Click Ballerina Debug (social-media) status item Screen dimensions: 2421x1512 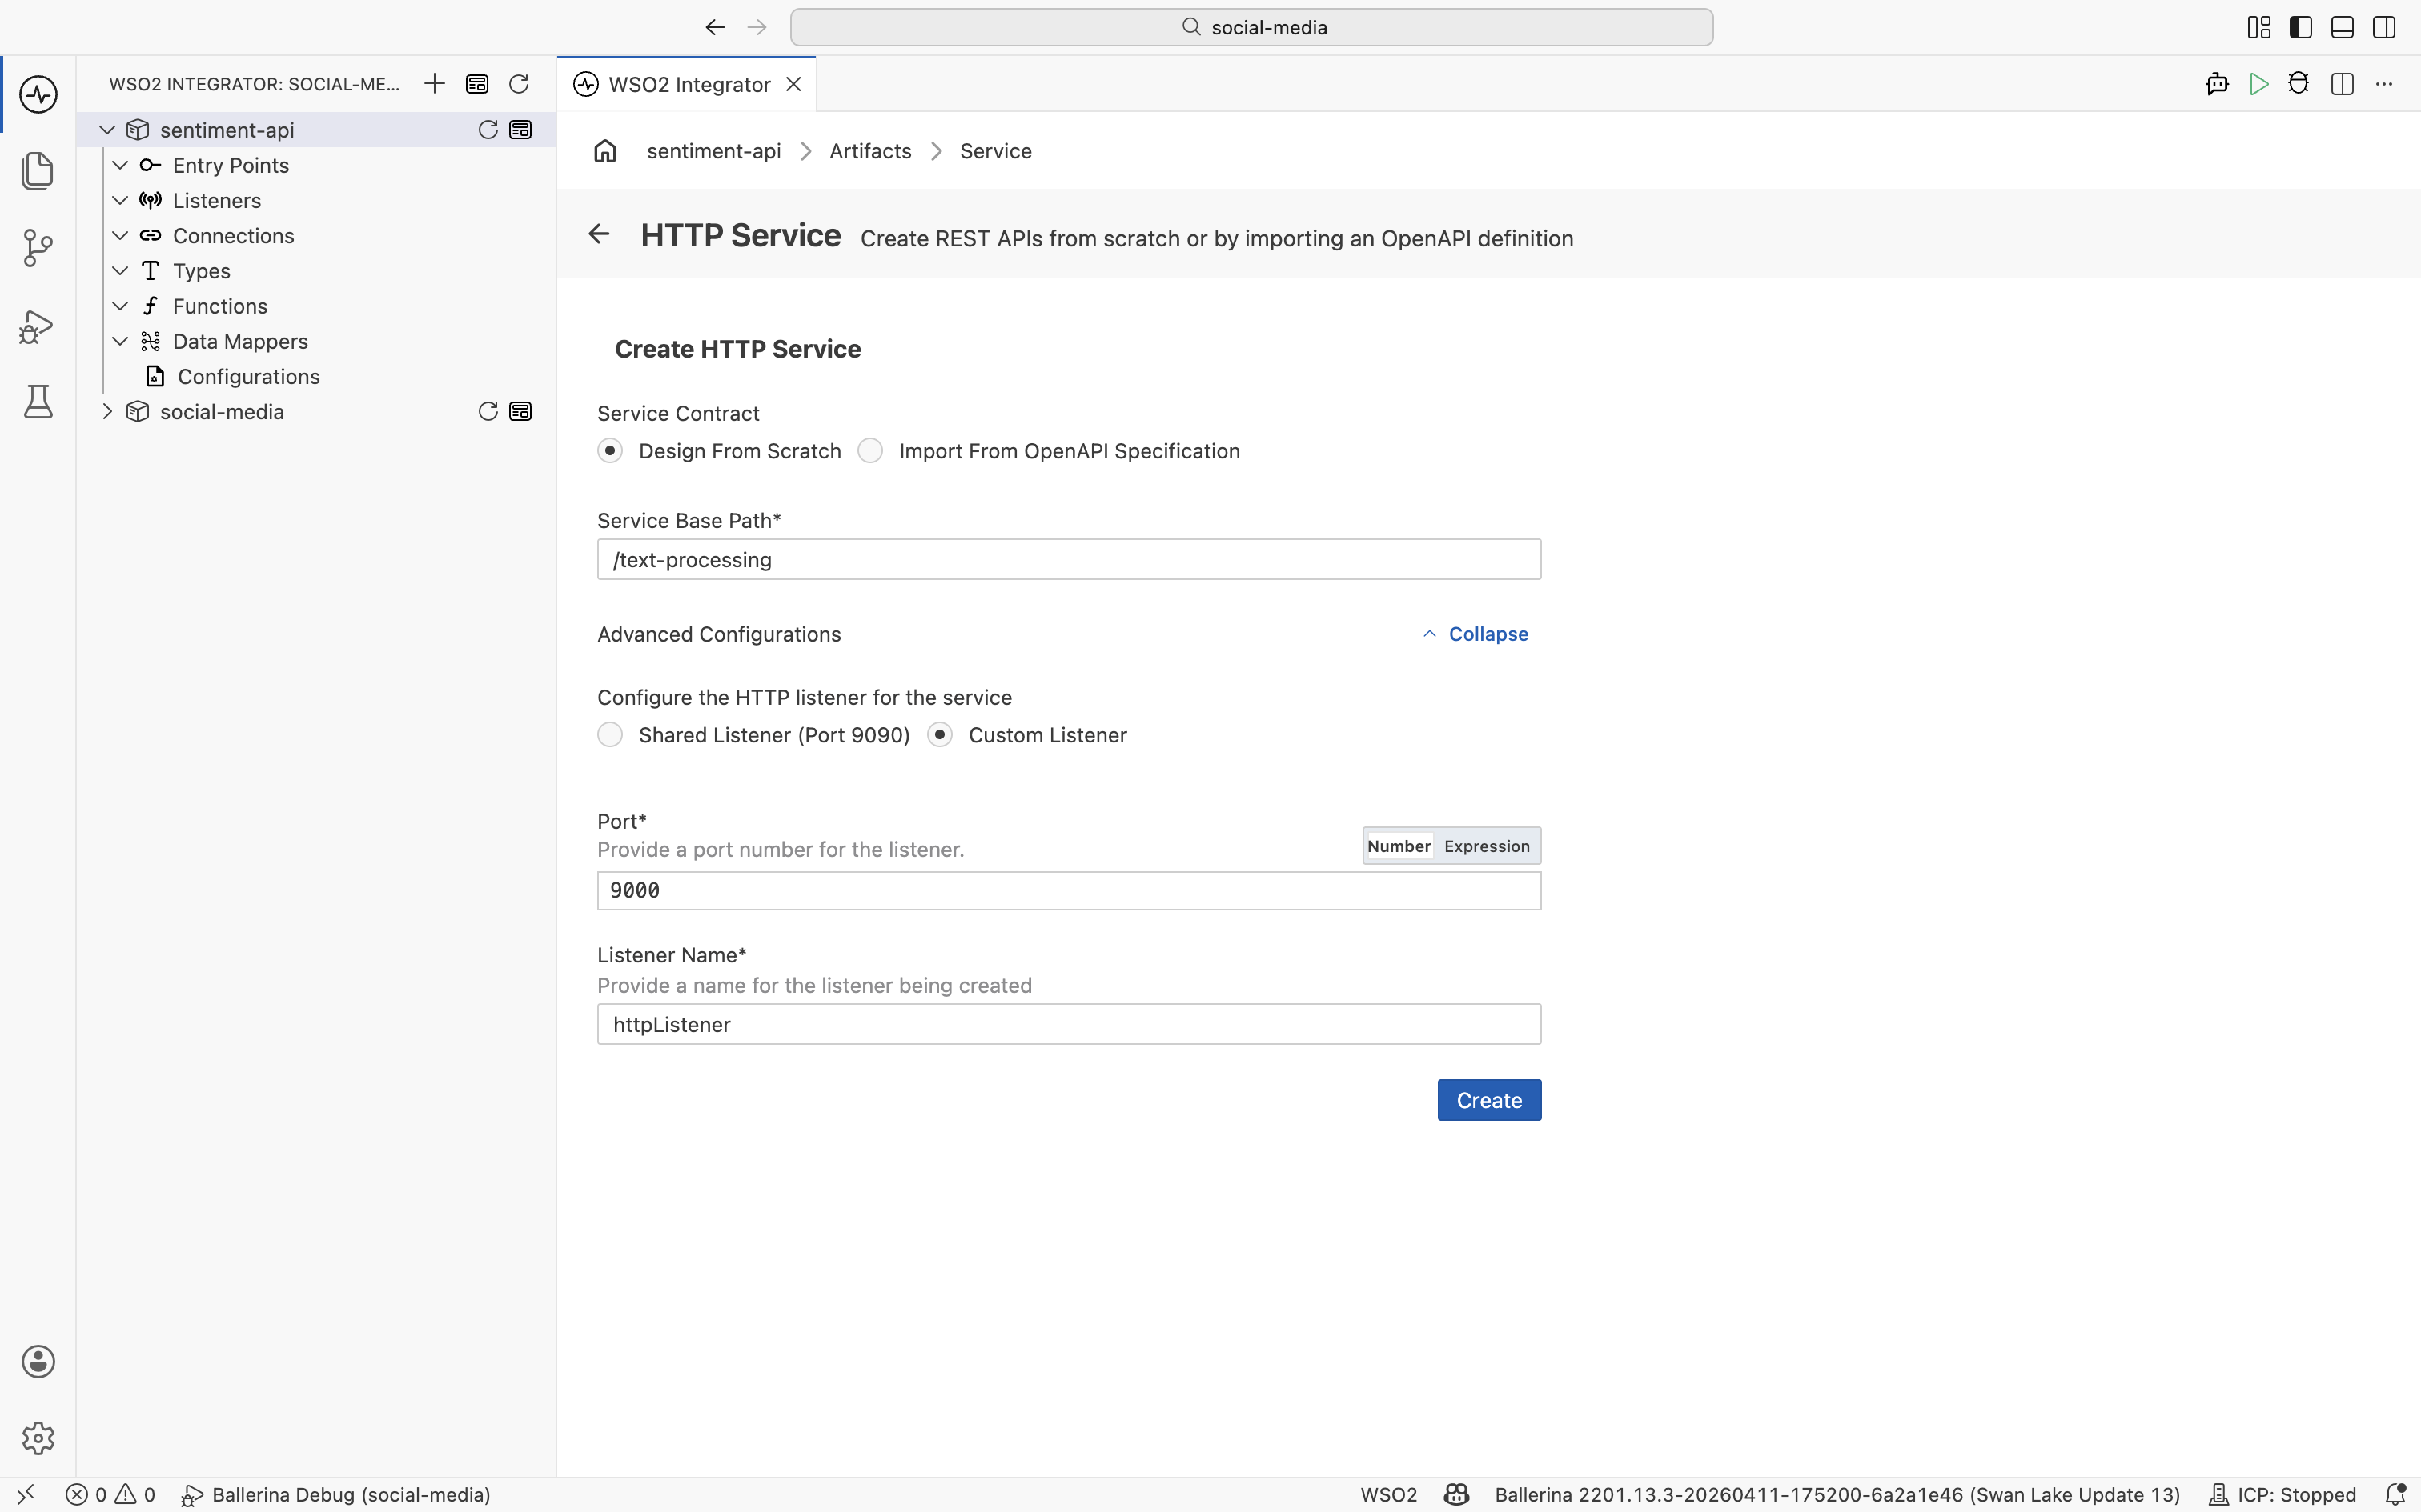point(336,1494)
